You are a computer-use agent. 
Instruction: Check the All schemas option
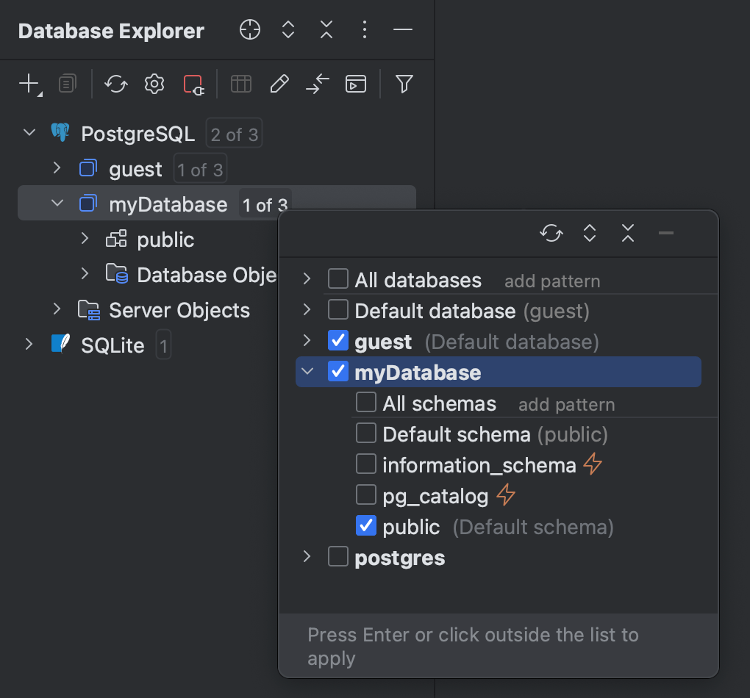click(365, 402)
